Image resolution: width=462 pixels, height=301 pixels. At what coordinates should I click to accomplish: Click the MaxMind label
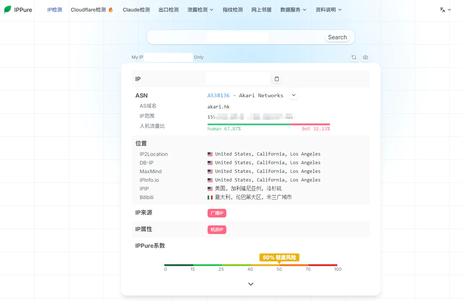(x=151, y=171)
